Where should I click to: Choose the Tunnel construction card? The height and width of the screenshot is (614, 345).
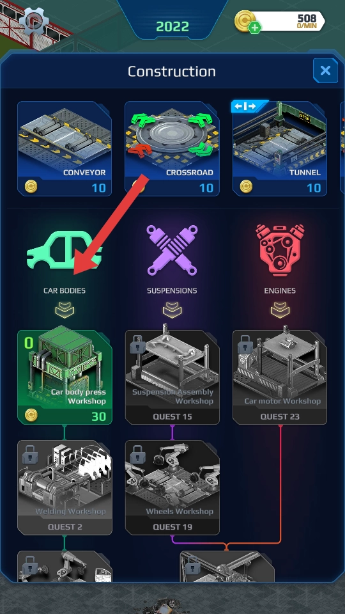[x=280, y=148]
